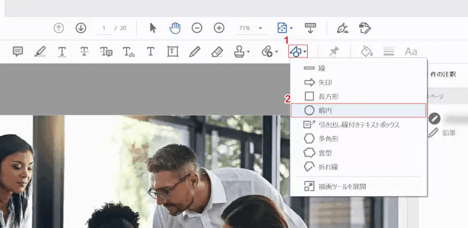Activate the hand pan tool
Screen dimensions: 468x228
(x=175, y=28)
